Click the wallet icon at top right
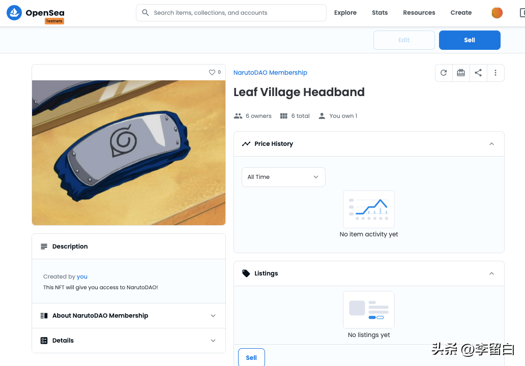This screenshot has width=525, height=366. (521, 13)
